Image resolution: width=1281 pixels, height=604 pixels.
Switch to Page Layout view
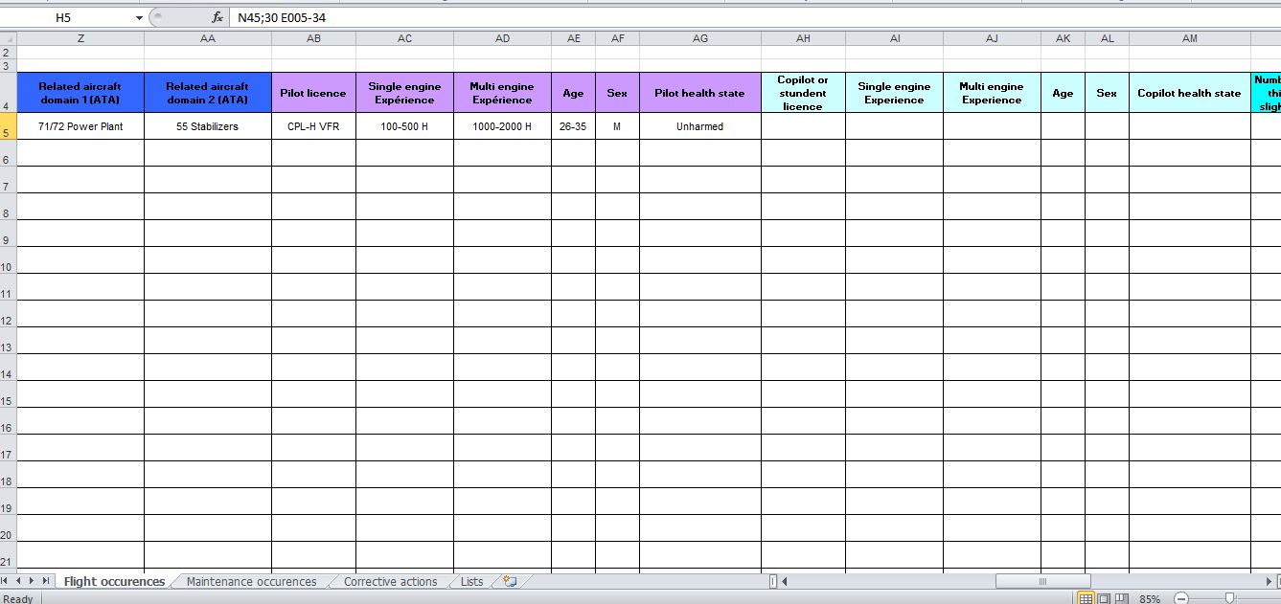click(x=1103, y=598)
